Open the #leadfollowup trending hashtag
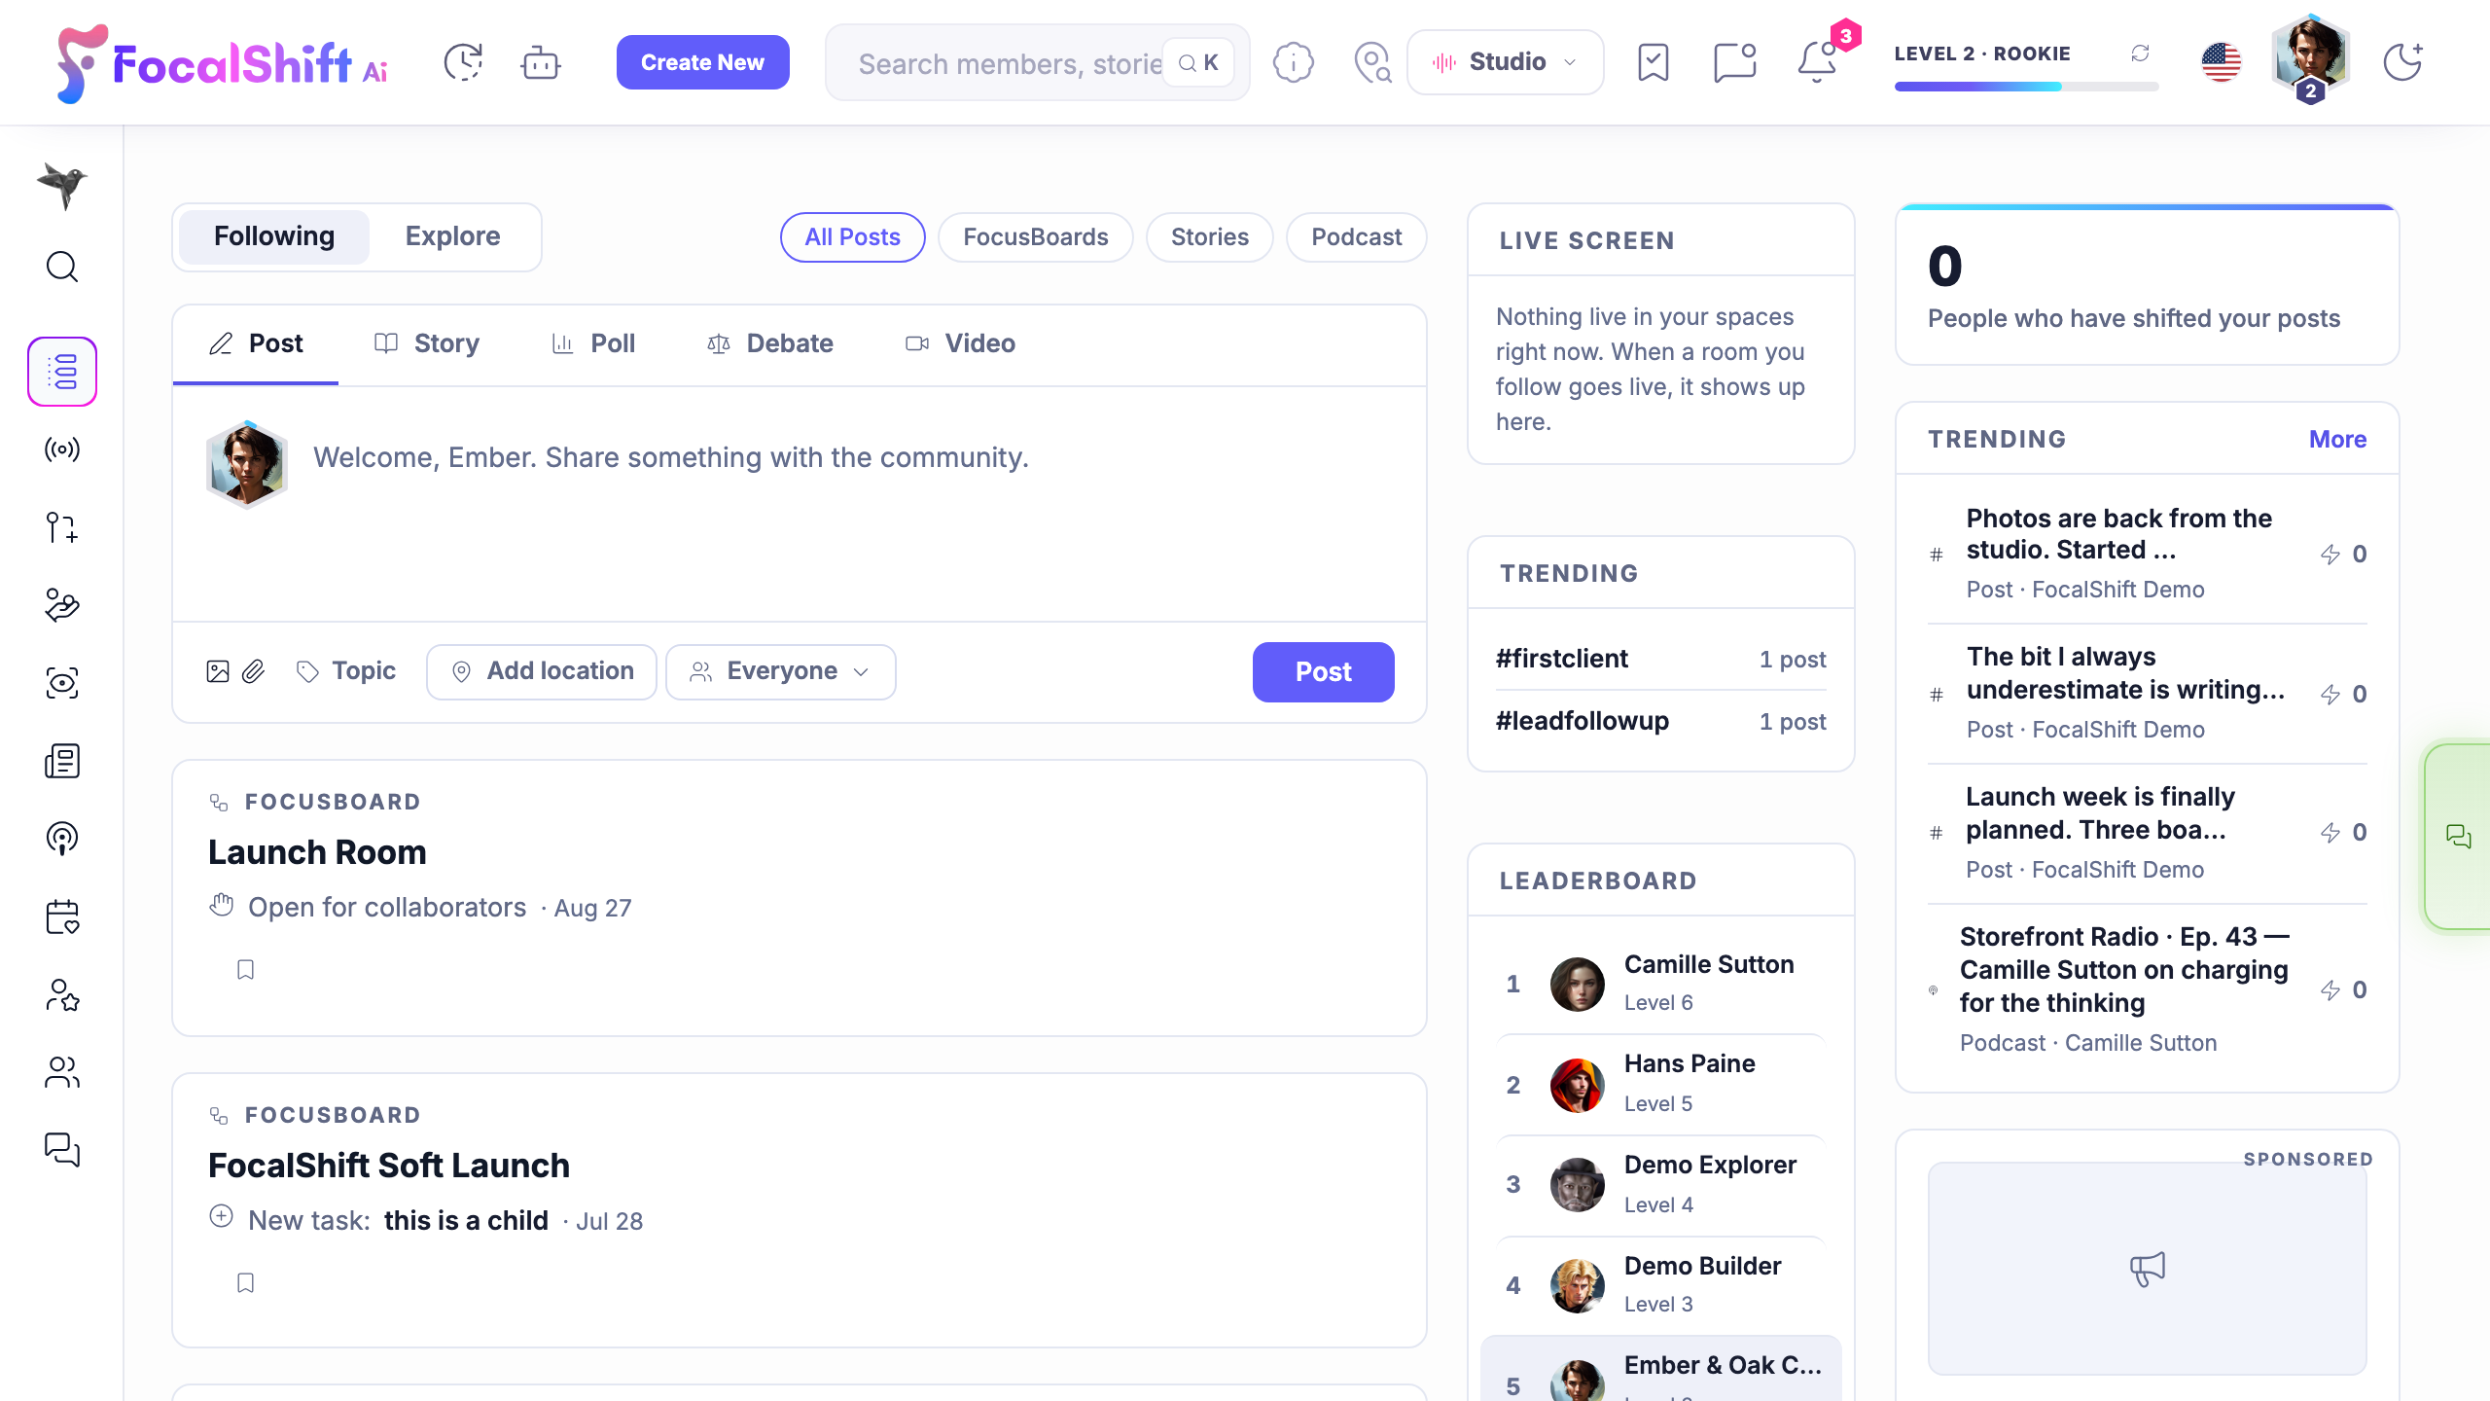The height and width of the screenshot is (1401, 2490). click(x=1583, y=721)
